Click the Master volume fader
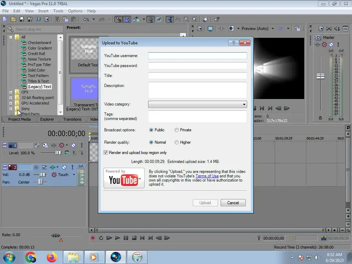This screenshot has width=352, height=264. tap(320, 76)
